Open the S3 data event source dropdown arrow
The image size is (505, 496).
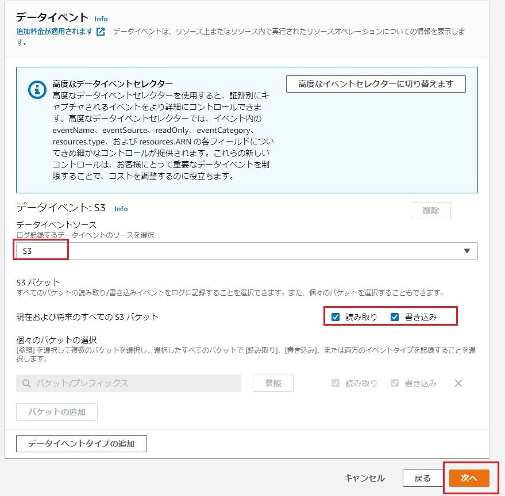click(467, 251)
